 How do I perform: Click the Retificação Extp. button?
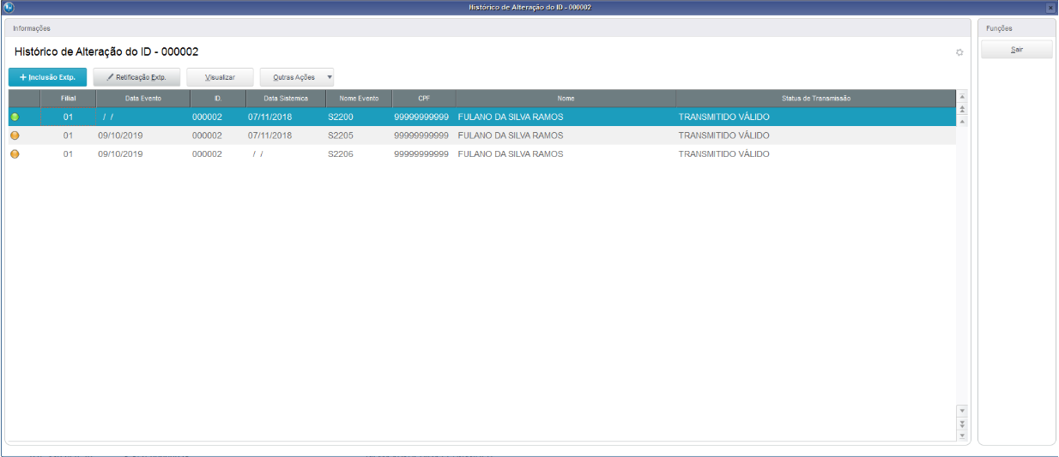coord(136,77)
